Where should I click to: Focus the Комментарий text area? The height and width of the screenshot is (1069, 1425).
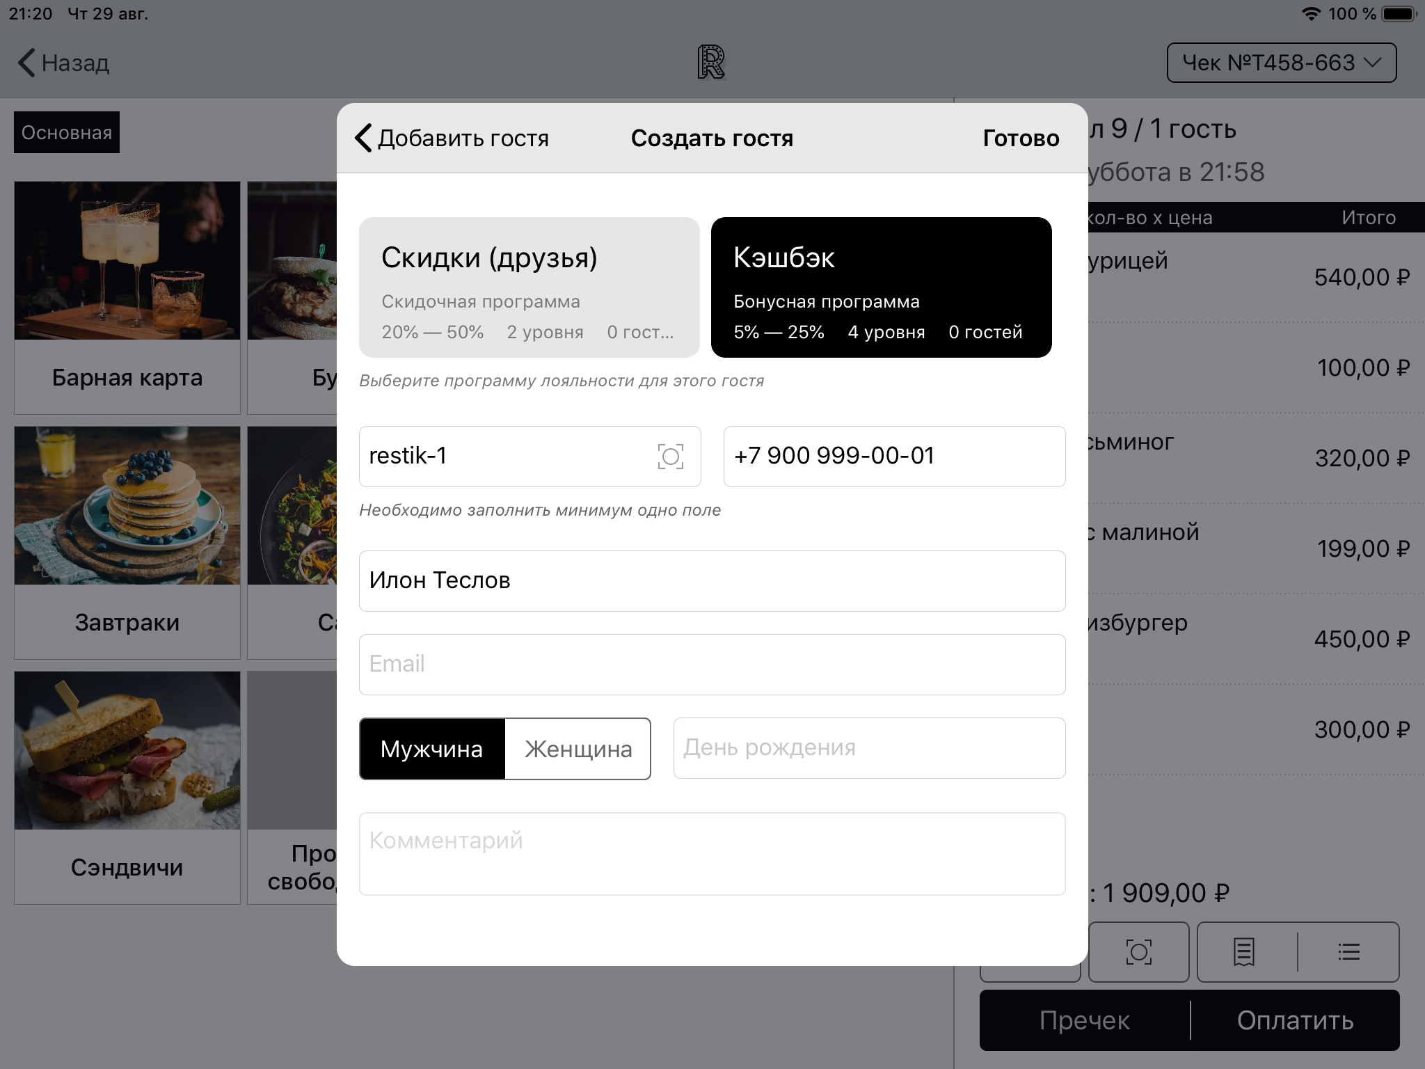coord(712,853)
